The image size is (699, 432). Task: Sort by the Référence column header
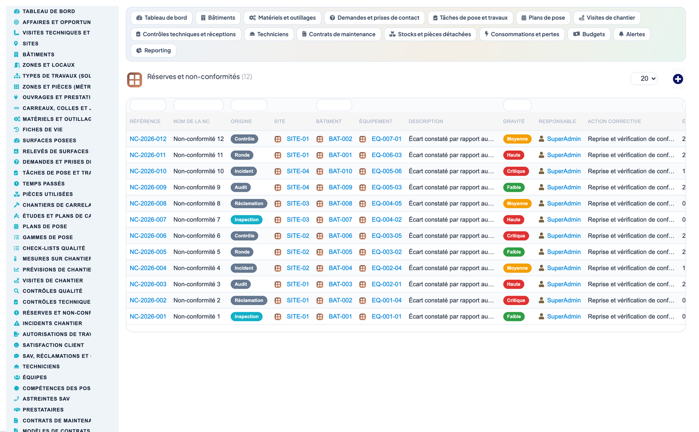click(145, 121)
